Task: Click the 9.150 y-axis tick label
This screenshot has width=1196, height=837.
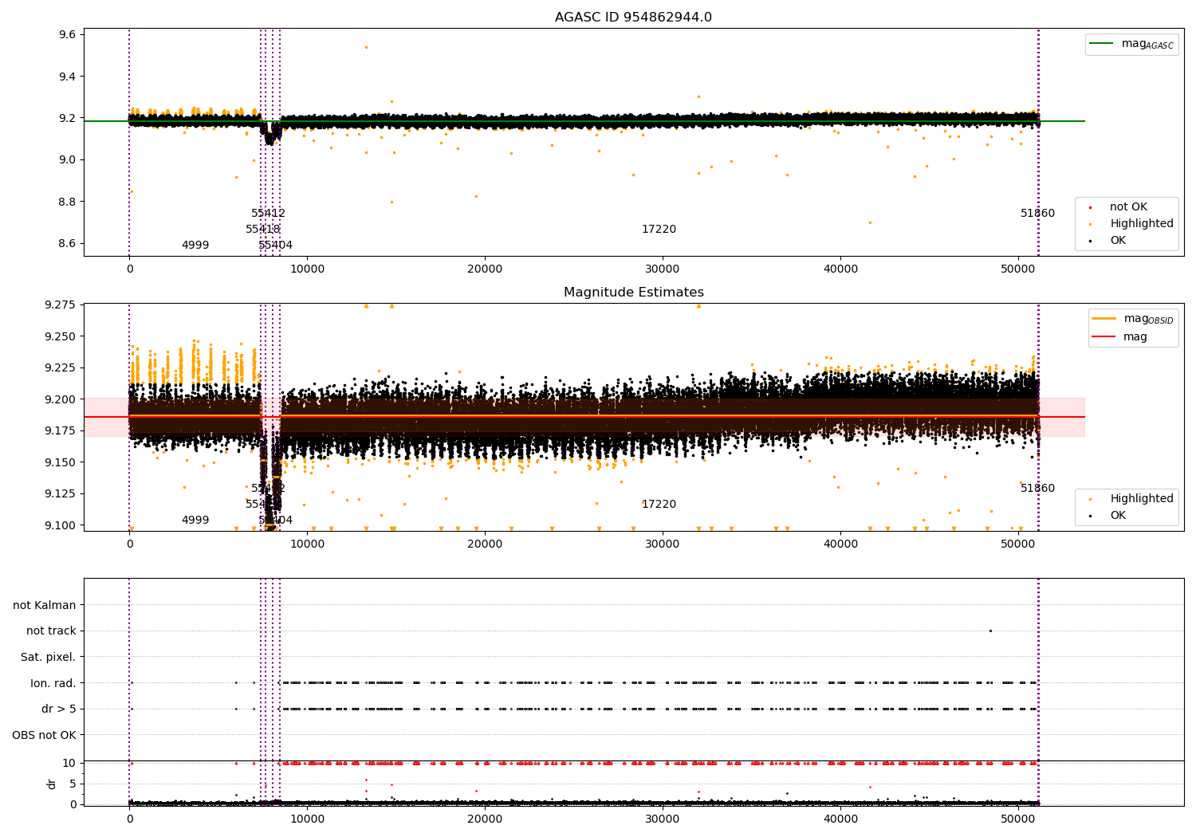Action: point(61,462)
